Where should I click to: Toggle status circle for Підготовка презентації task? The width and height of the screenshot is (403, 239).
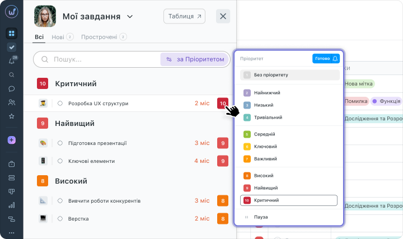click(60, 143)
